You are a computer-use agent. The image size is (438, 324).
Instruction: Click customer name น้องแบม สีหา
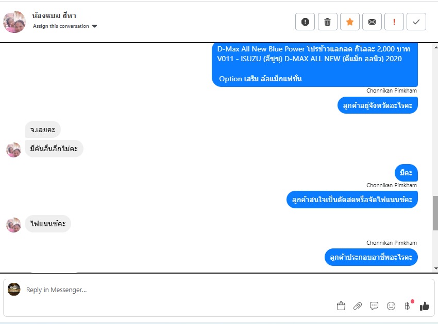pos(54,15)
